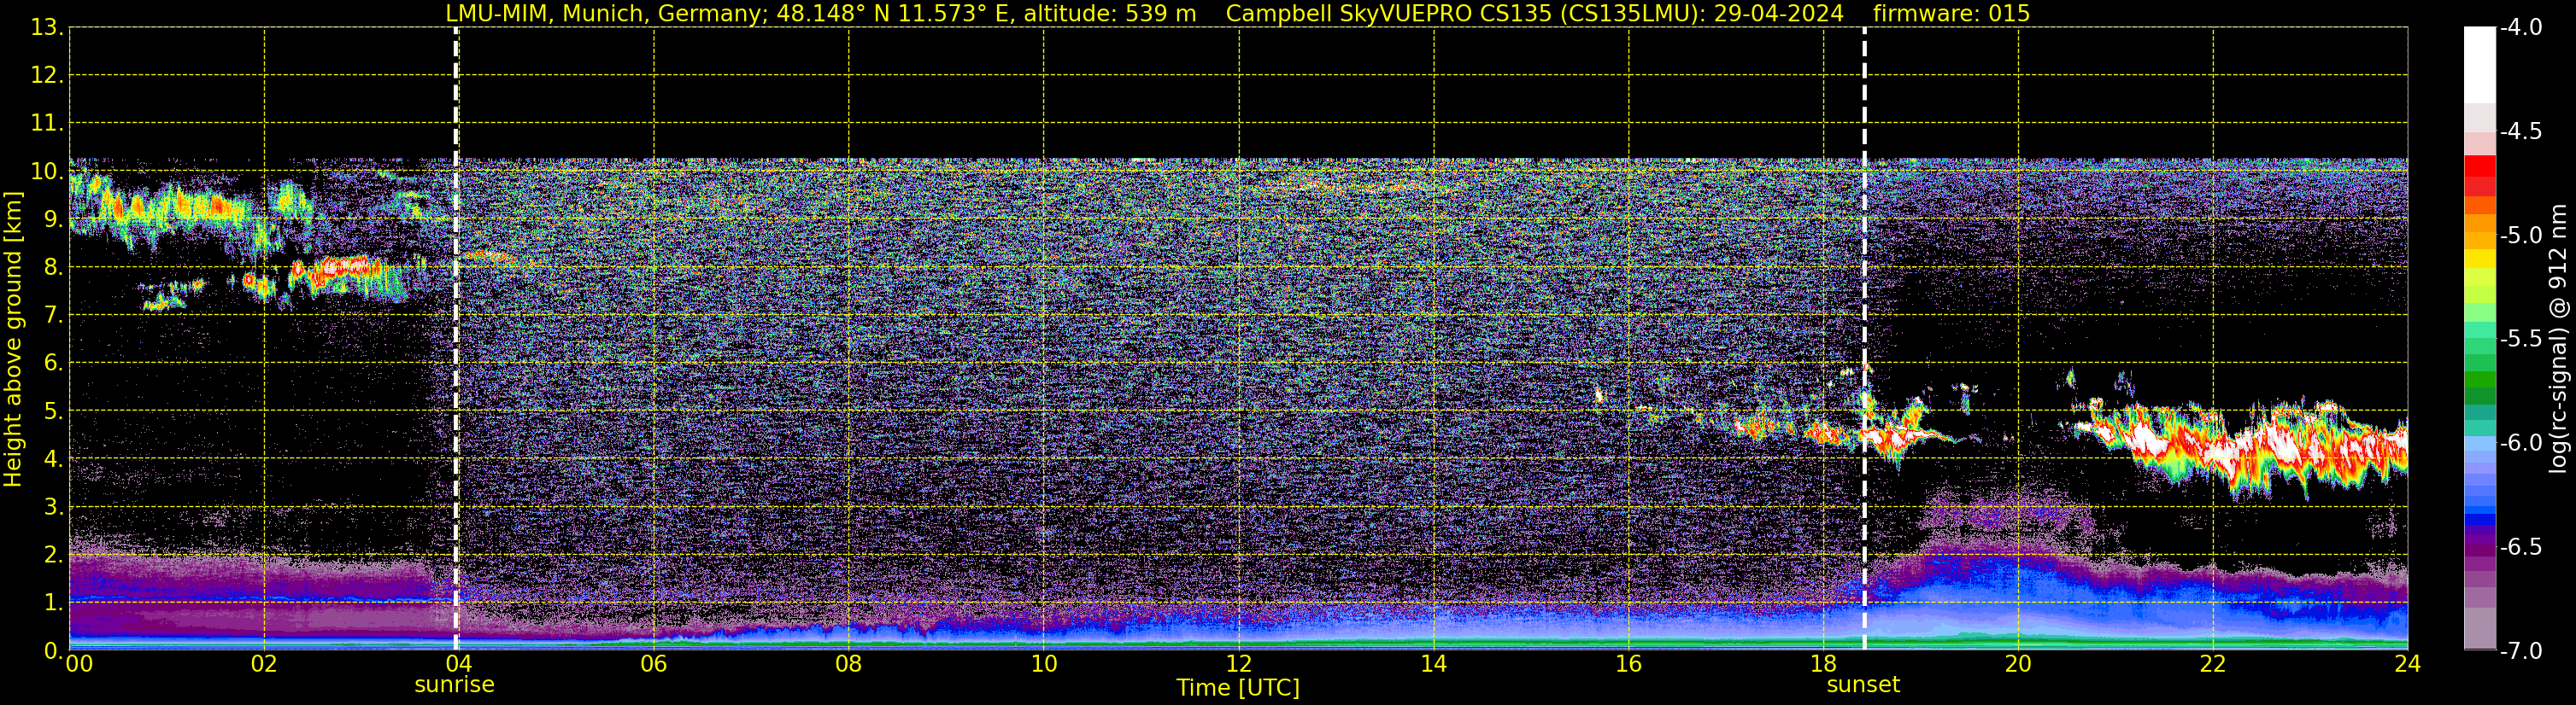Viewport: 2576px width, 705px height.
Task: Click the green segment of the colorbar
Action: (x=2480, y=380)
